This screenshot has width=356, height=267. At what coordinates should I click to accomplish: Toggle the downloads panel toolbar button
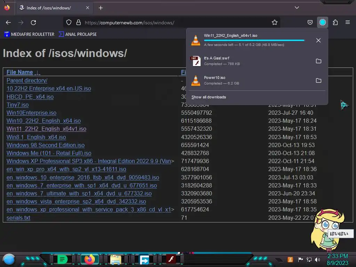click(323, 22)
